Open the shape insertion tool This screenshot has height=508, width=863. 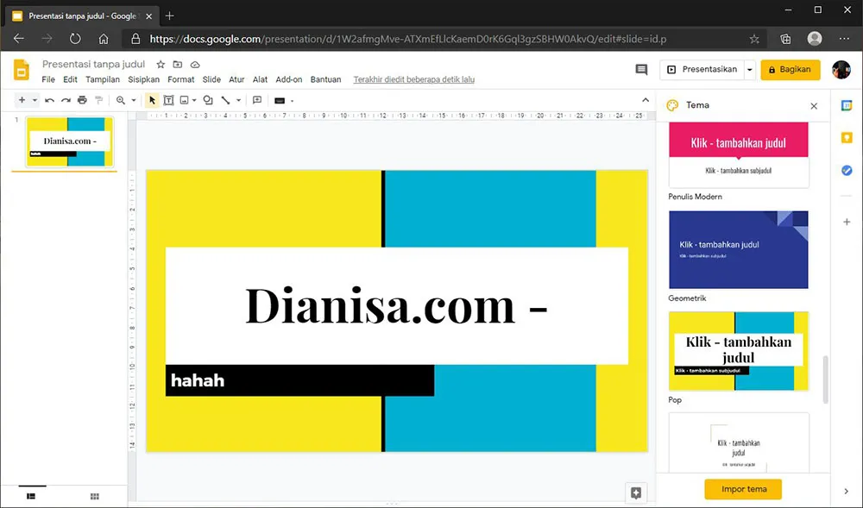click(208, 101)
